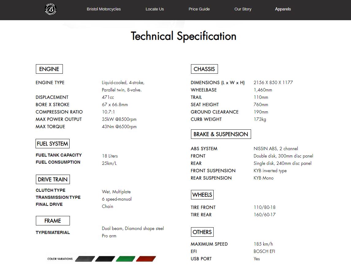The width and height of the screenshot is (351, 267).
Task: Click the 471cc displacement value
Action: point(108,97)
